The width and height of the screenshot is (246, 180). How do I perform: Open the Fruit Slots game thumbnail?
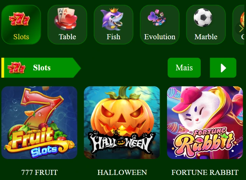pos(39,122)
